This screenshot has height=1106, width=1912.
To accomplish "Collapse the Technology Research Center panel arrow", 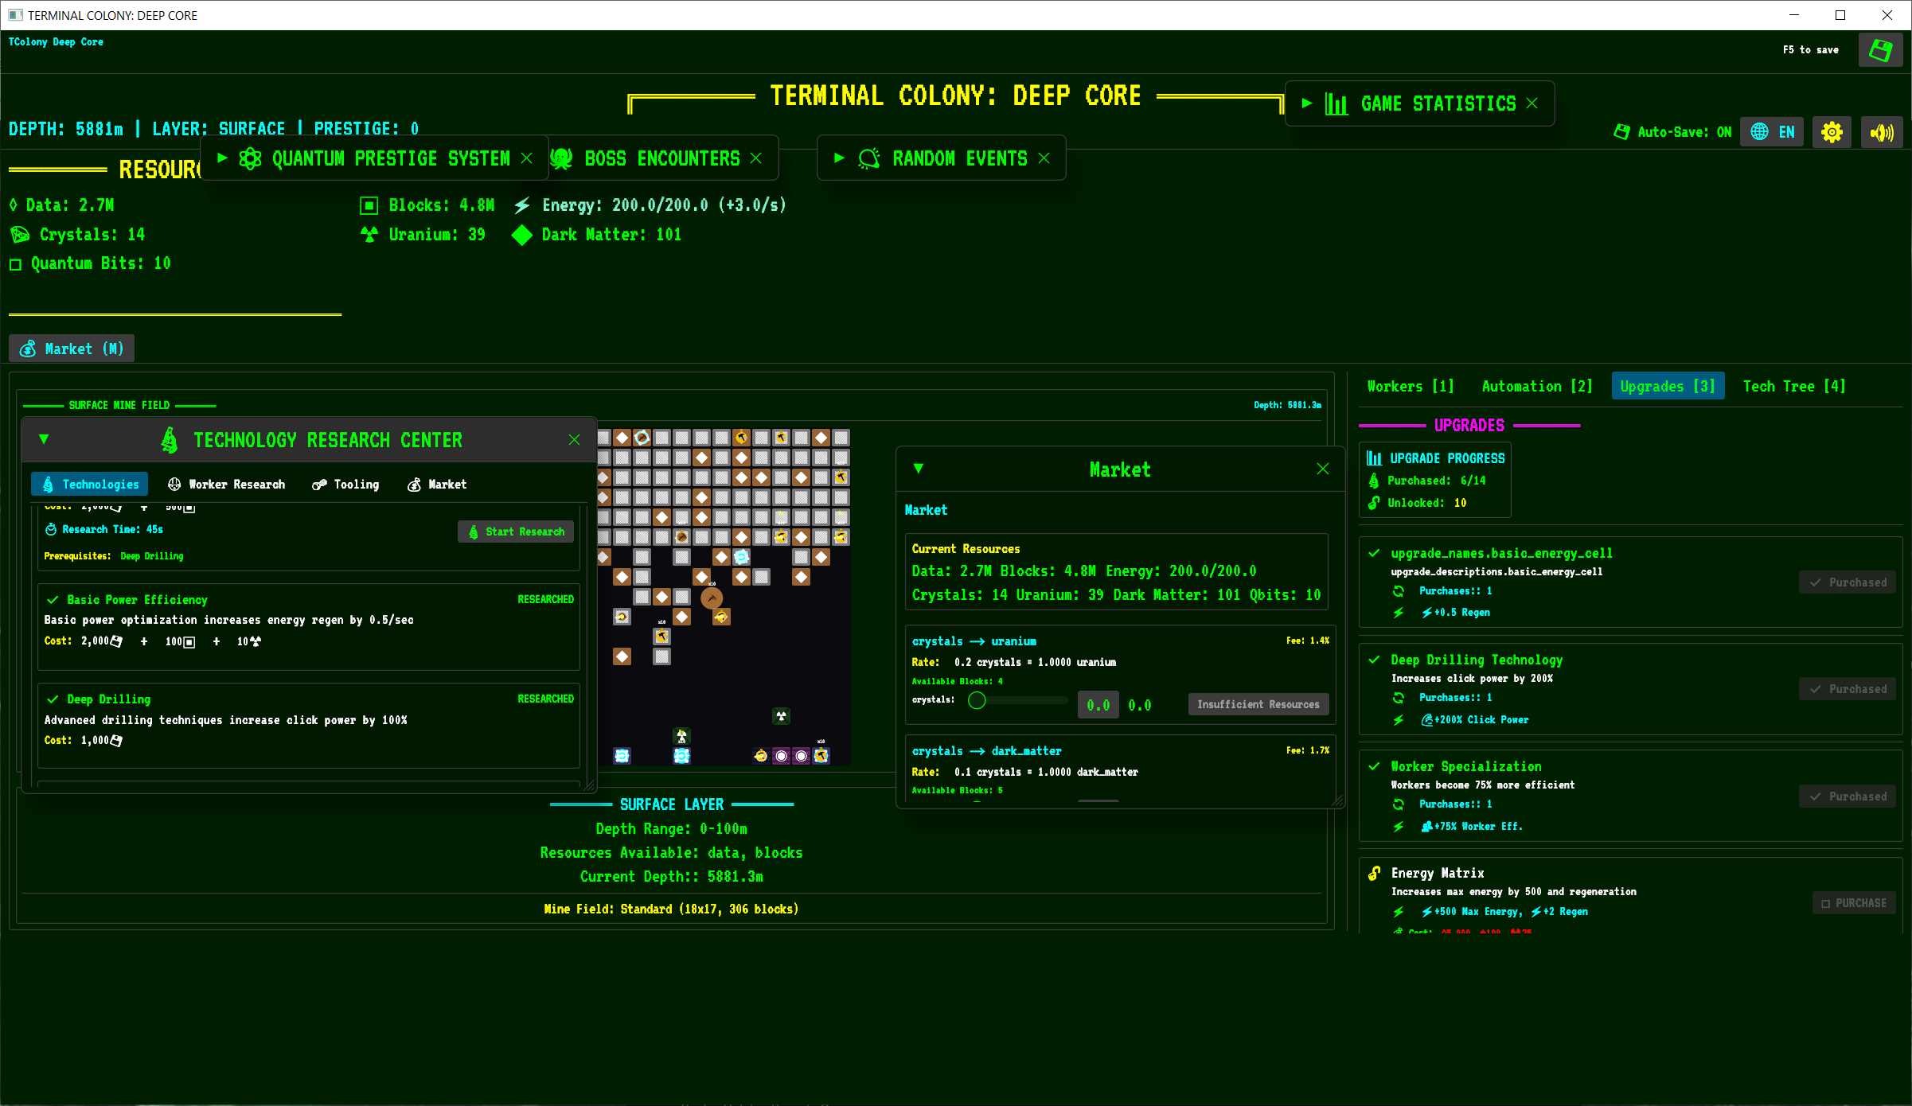I will 44,439.
